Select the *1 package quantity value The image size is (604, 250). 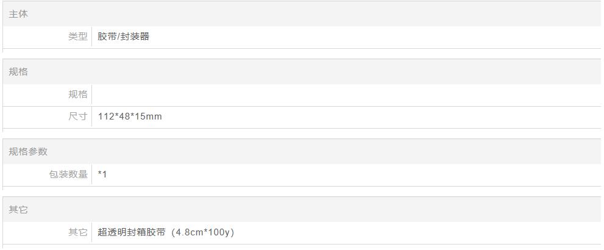pos(102,174)
